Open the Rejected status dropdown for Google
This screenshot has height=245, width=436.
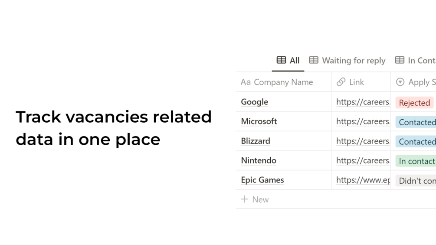pos(414,103)
